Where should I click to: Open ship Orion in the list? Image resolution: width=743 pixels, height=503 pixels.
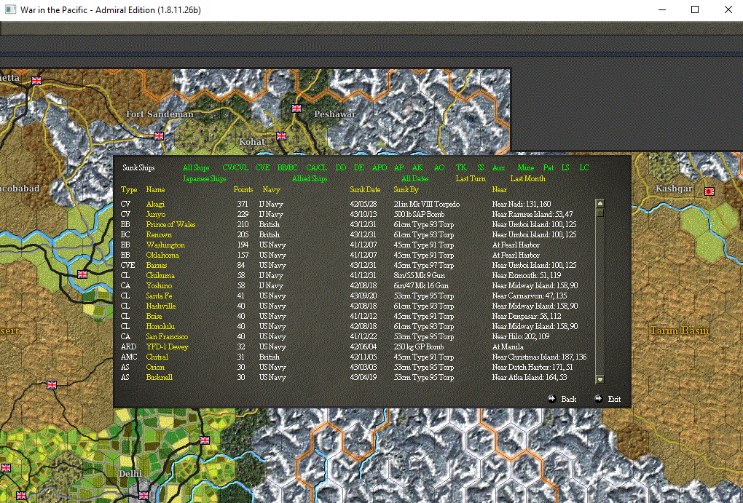click(155, 367)
